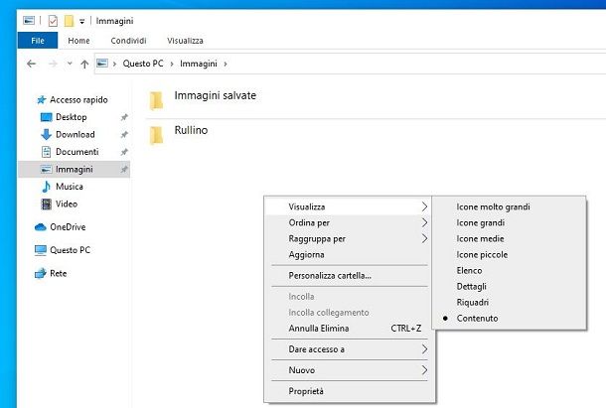Screen dimensions: 606x408
Task: Click the pin icon next to Desktop
Action: 124,117
